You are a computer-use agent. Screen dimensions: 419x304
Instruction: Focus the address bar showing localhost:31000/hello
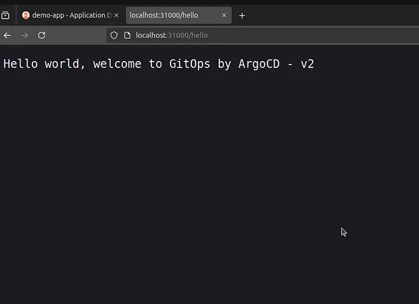233,35
